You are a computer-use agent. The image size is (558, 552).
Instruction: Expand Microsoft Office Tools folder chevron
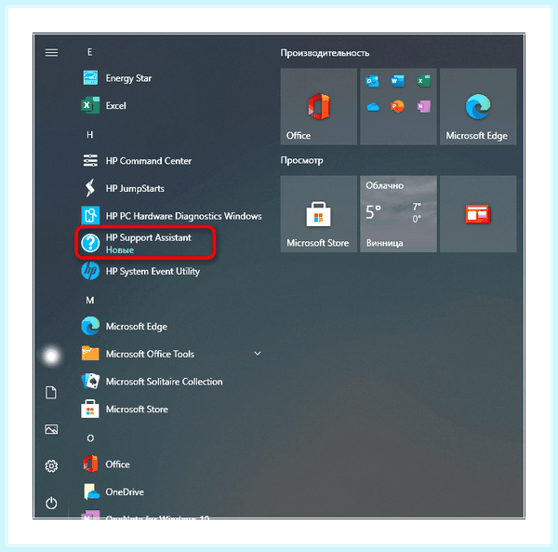(258, 354)
